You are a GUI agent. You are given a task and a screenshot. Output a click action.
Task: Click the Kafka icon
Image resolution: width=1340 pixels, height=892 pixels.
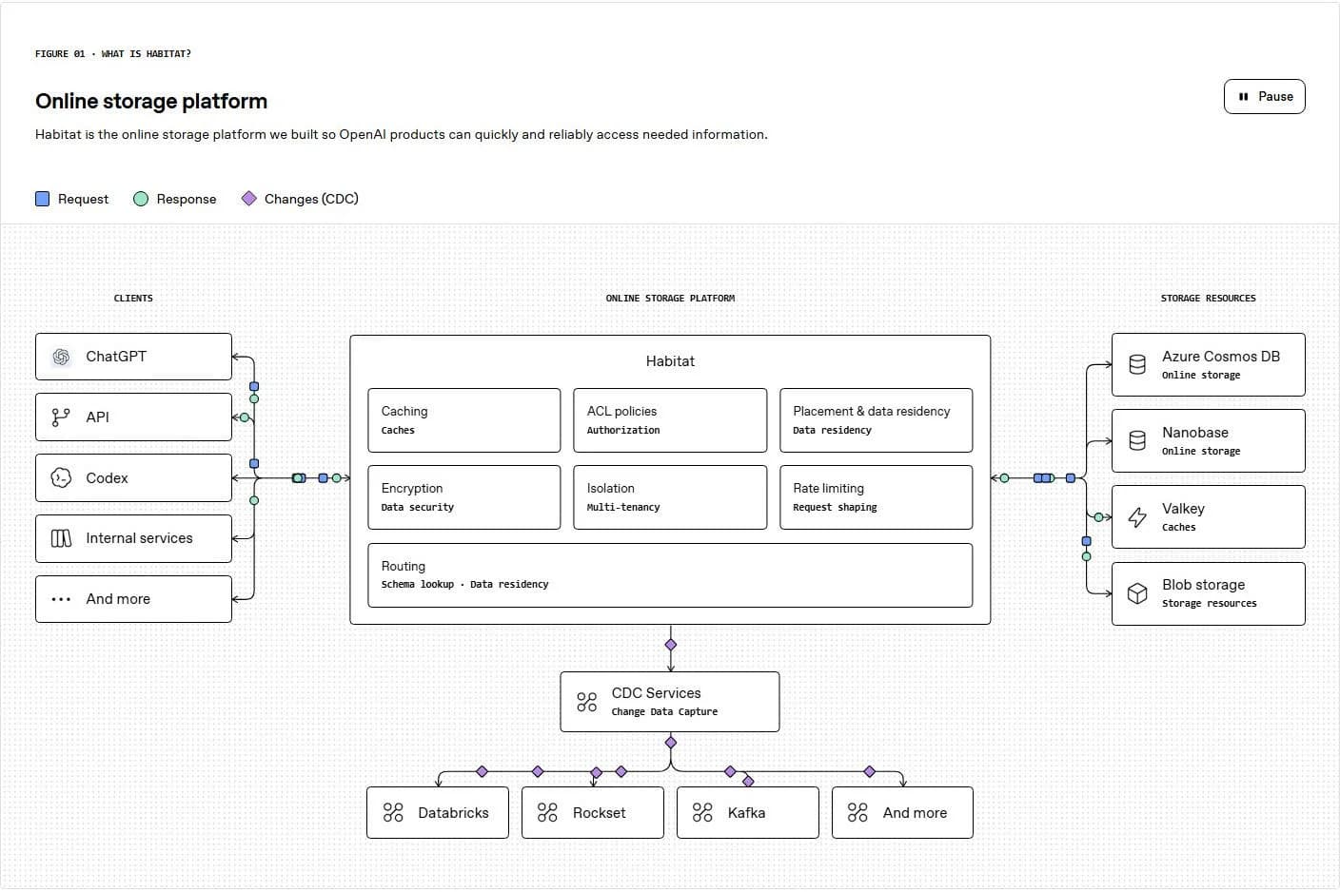702,812
